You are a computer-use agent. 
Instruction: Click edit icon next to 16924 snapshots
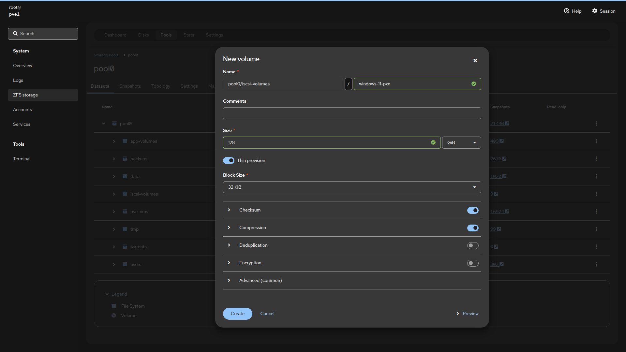pos(507,212)
